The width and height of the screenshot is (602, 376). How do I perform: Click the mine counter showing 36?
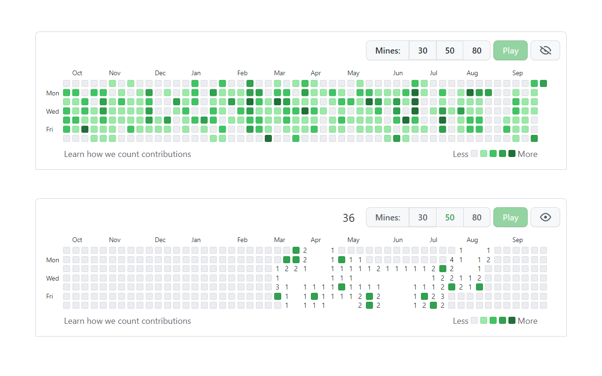pyautogui.click(x=349, y=218)
